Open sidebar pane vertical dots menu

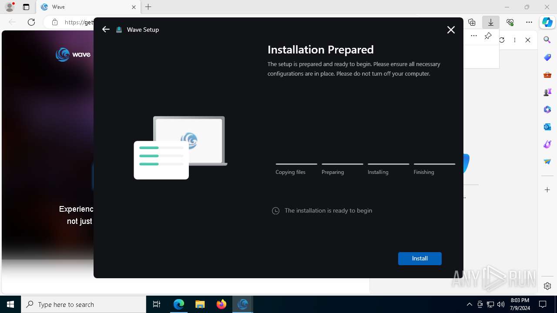[515, 40]
